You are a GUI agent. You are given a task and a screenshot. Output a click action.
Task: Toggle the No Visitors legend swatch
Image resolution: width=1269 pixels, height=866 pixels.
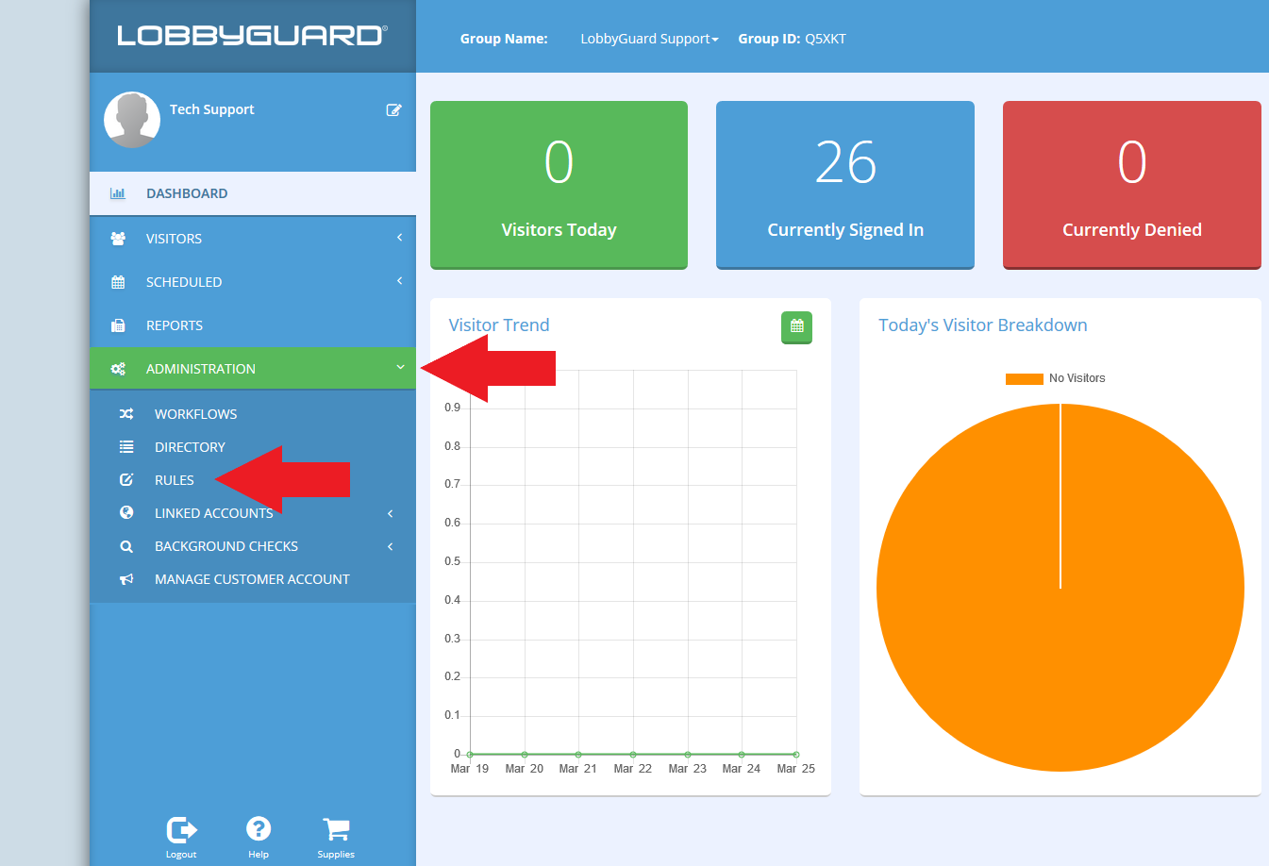[x=1025, y=378]
